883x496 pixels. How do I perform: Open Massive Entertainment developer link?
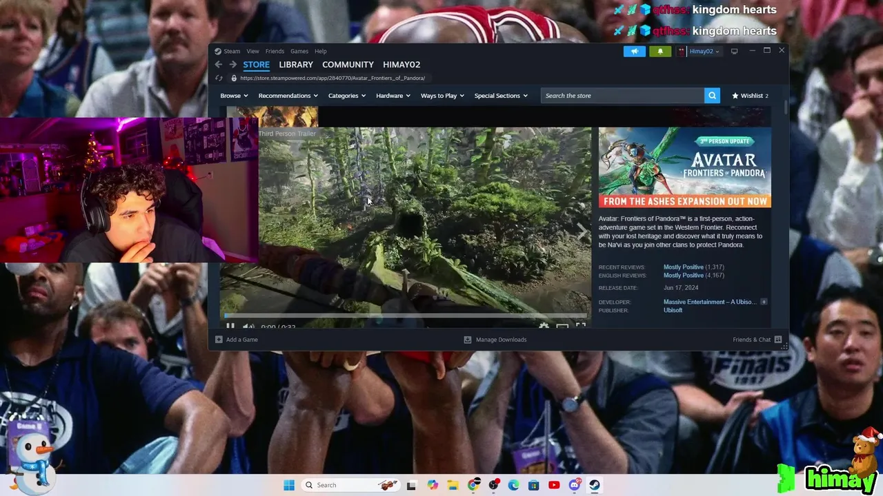point(710,302)
